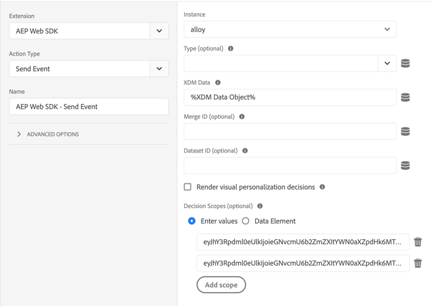Open data element picker for XDM Data
432x306 pixels.
[x=406, y=97]
